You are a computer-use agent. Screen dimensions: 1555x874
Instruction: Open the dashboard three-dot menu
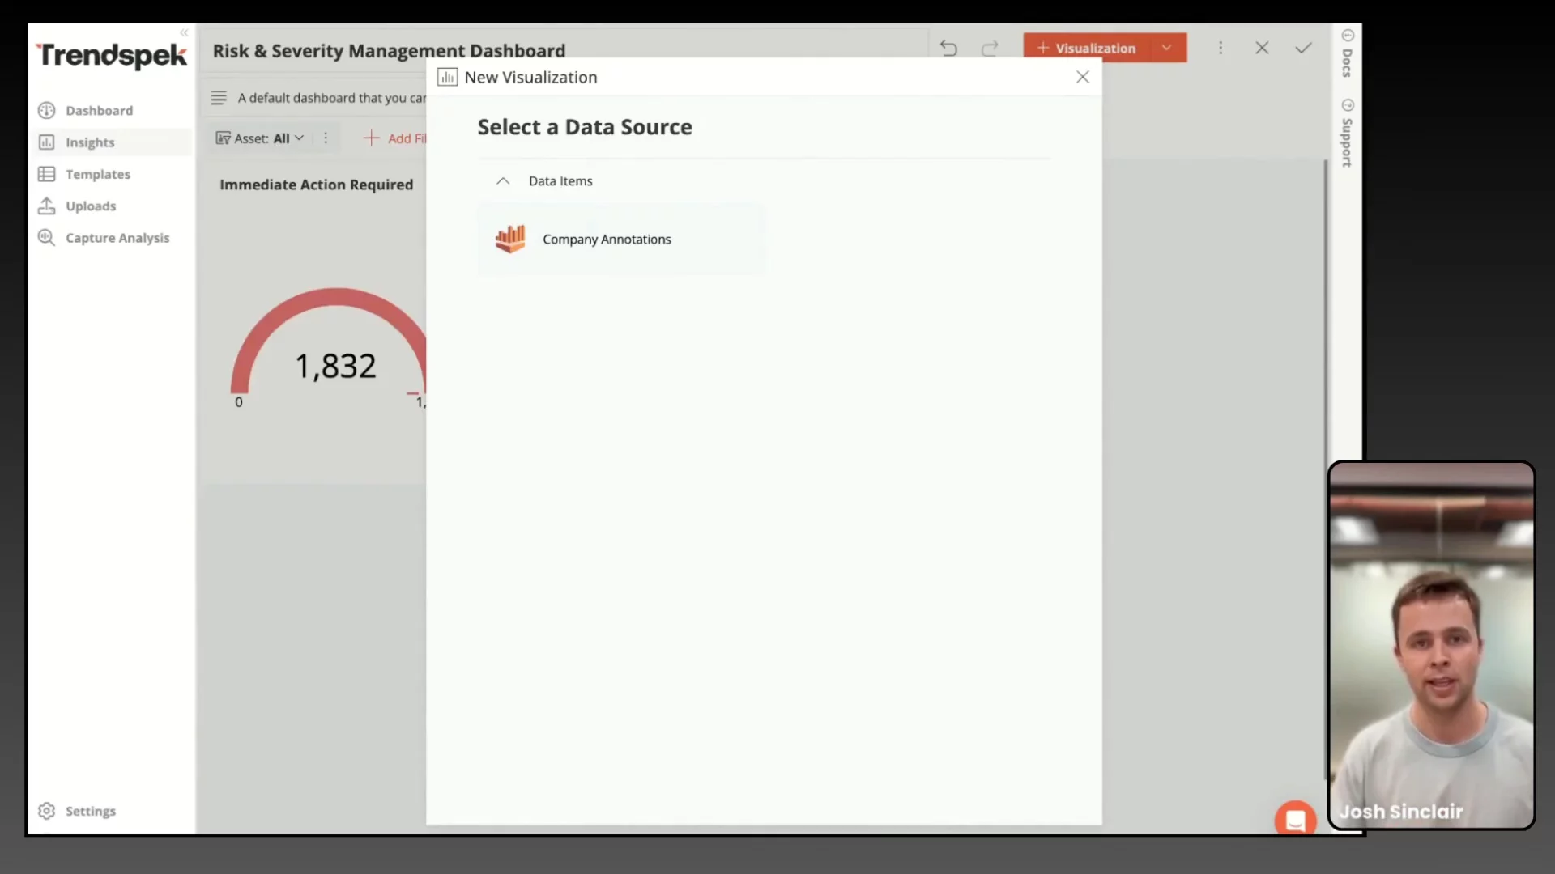[1221, 49]
